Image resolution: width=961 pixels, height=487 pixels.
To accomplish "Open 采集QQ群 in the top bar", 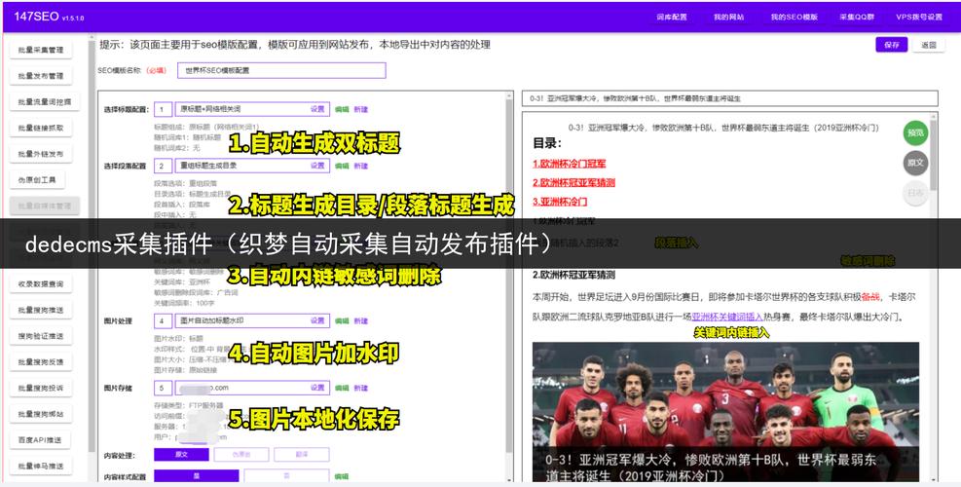I will tap(857, 18).
